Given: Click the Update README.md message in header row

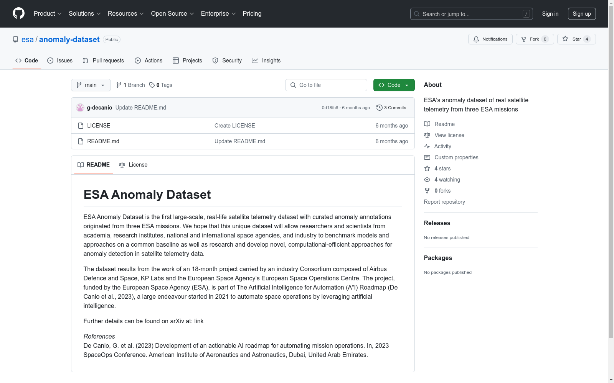Looking at the screenshot, I should [141, 108].
